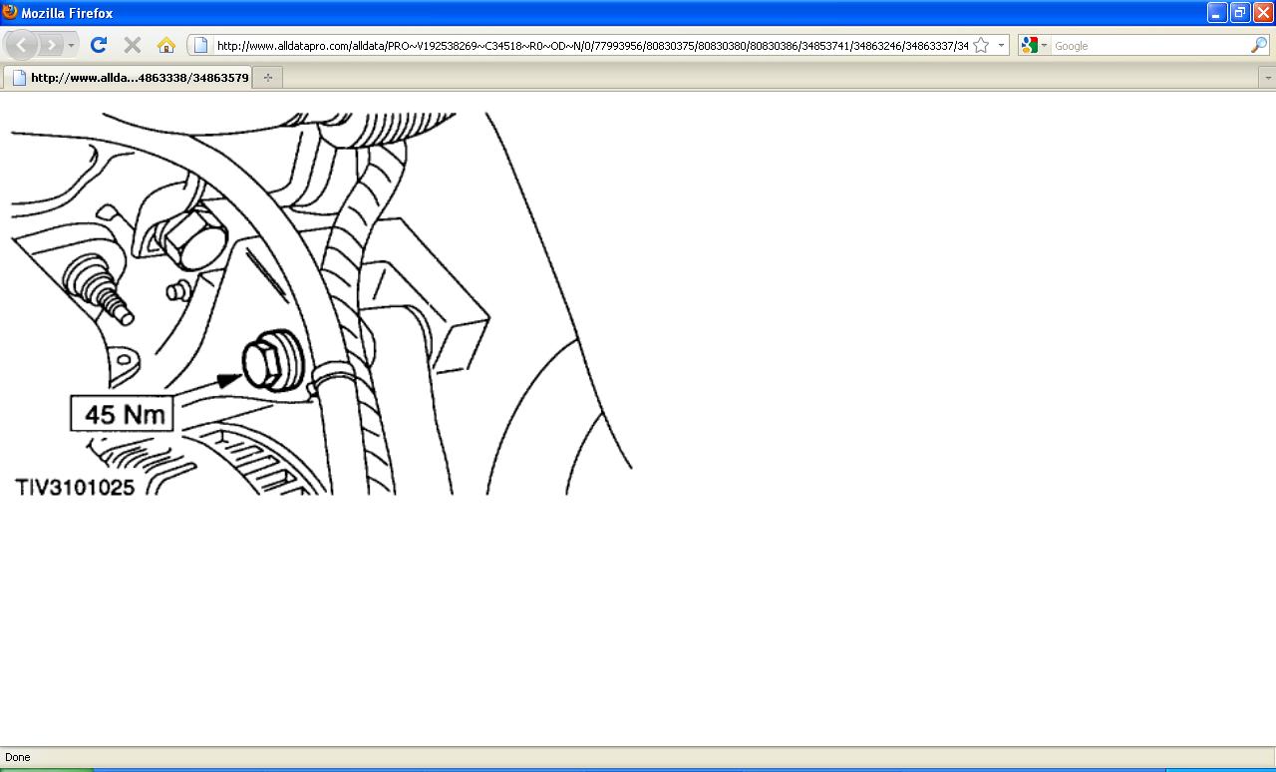Go back to the previous page
This screenshot has height=772, width=1276.
click(x=22, y=45)
